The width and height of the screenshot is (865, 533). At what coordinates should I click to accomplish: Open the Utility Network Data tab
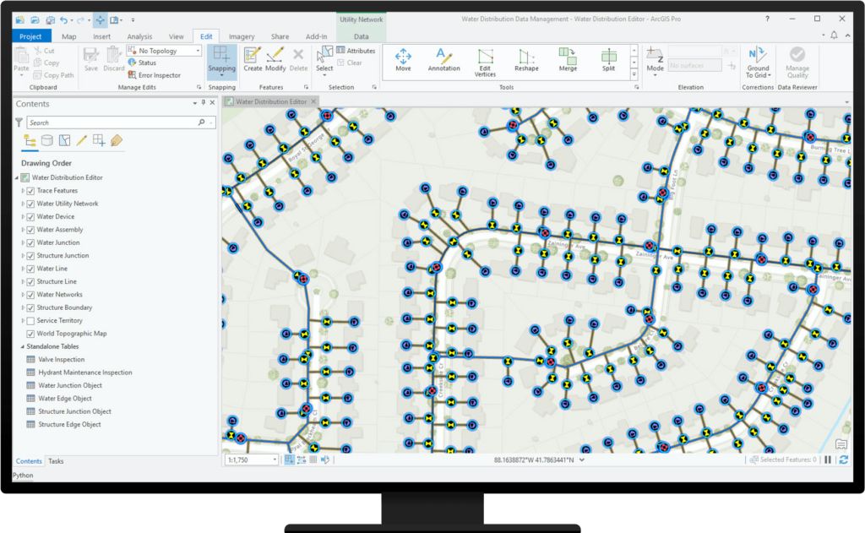[362, 36]
